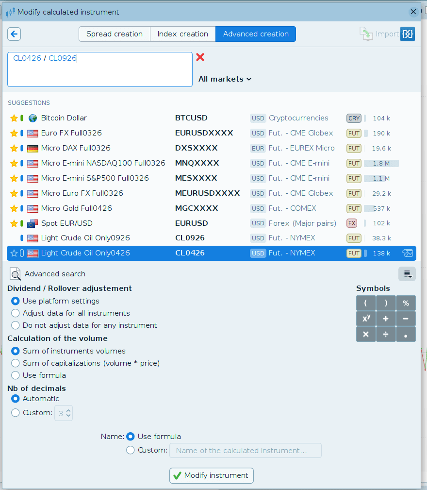Open the All markets dropdown
The width and height of the screenshot is (427, 490).
click(x=225, y=79)
